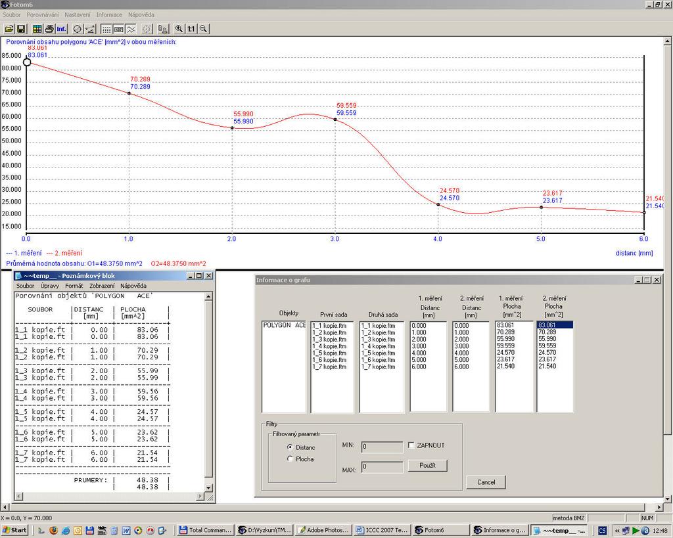Click the metoda BMZ status bar entry
Image resolution: width=673 pixels, height=538 pixels.
pos(569,518)
